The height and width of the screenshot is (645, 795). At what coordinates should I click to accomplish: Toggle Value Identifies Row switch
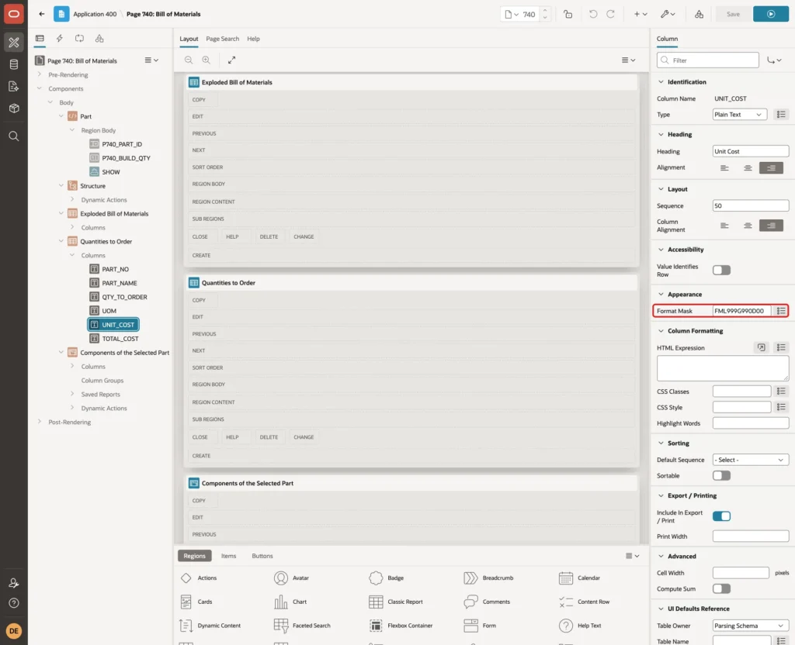[721, 271]
